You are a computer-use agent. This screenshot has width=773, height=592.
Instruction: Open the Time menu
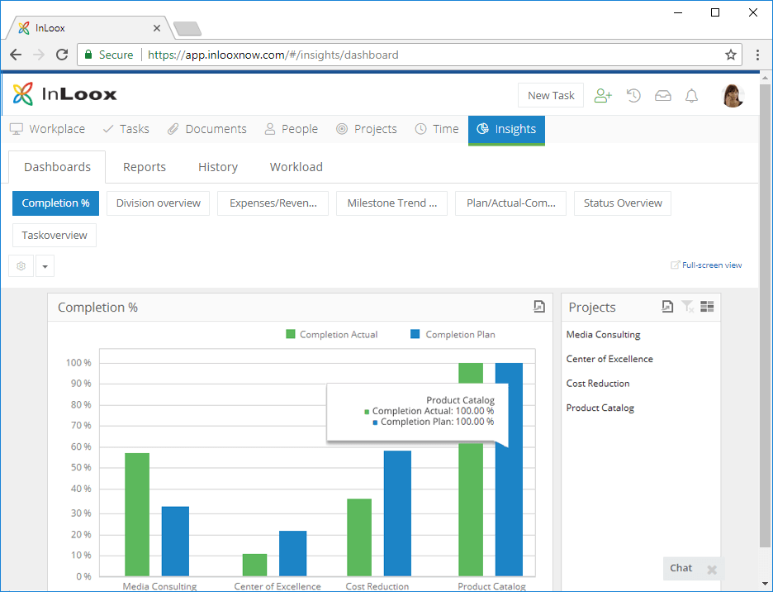pos(437,129)
